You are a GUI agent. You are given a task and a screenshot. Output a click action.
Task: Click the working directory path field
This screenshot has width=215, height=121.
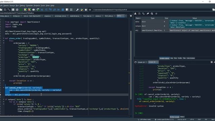coord(152,10)
